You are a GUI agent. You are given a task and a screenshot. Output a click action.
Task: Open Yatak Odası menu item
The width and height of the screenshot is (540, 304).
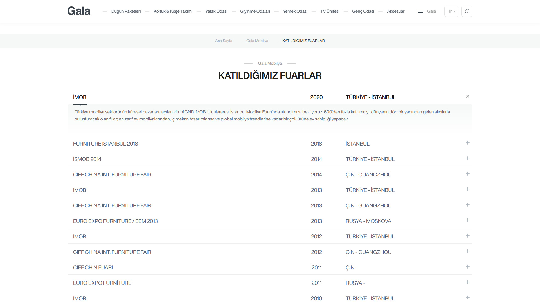[x=216, y=11]
